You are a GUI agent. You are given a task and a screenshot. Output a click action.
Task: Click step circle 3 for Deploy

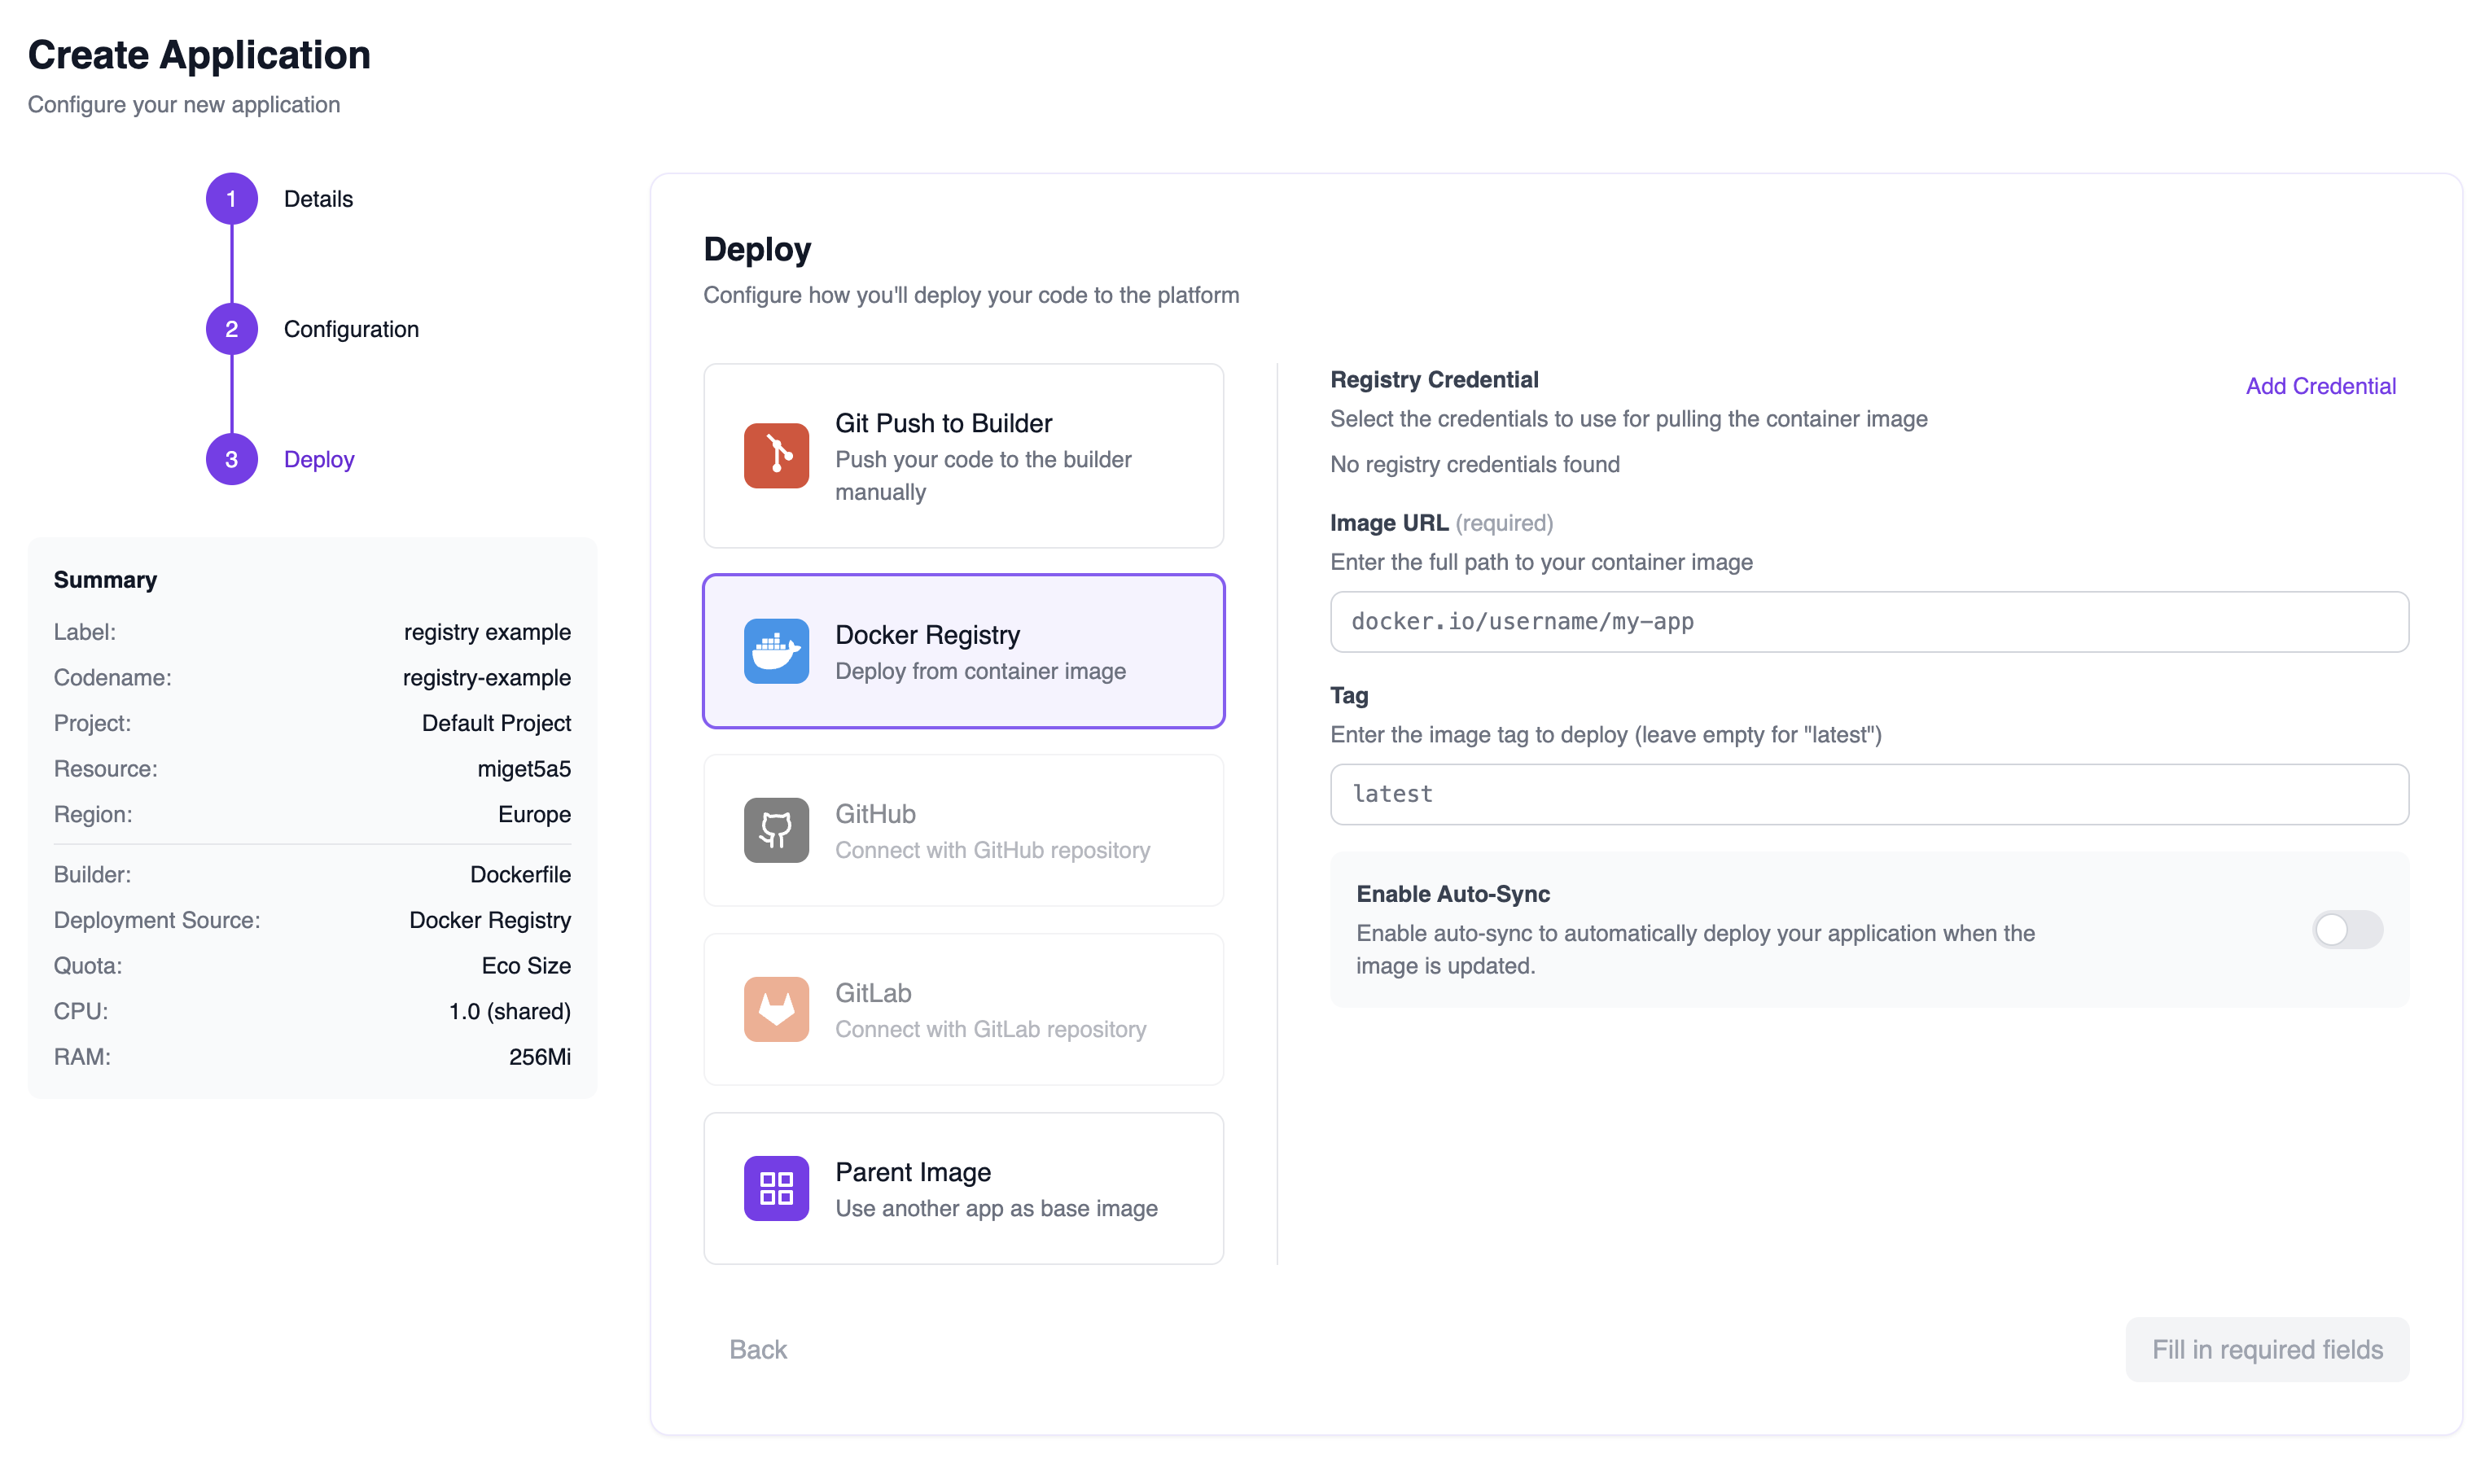pos(231,458)
